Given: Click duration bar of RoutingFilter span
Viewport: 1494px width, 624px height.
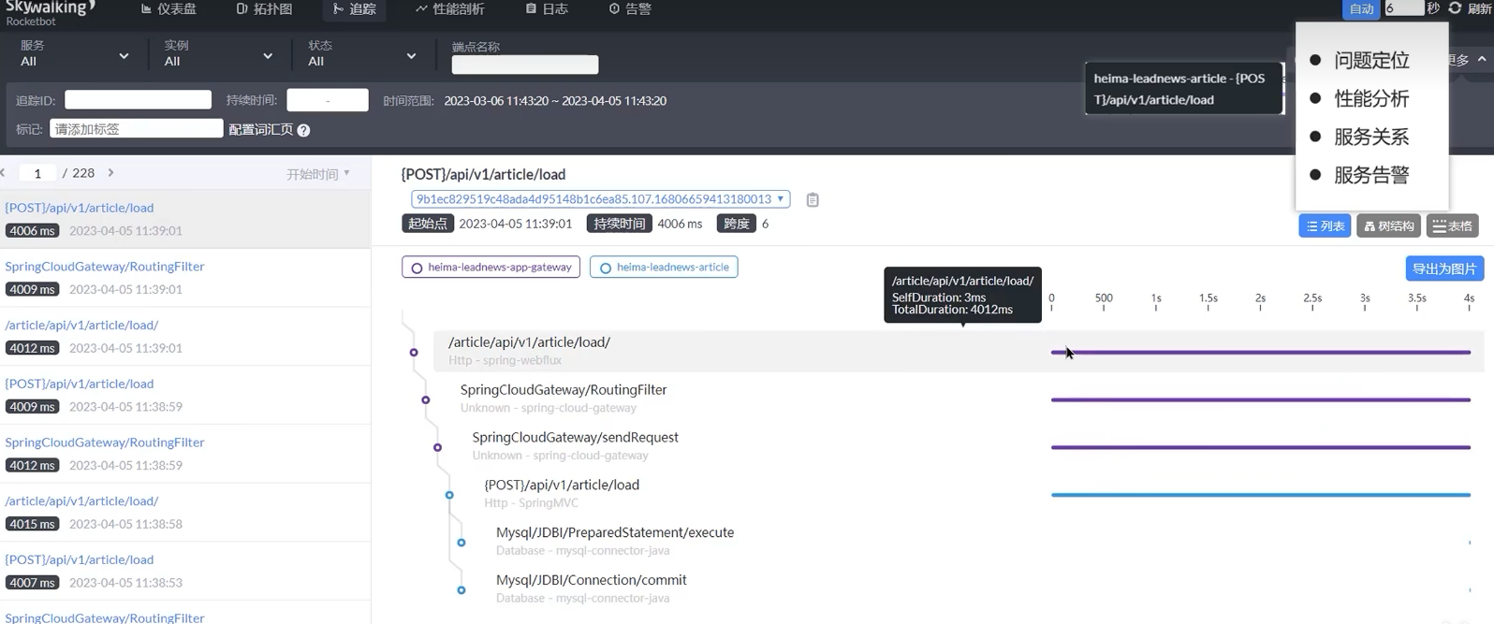Looking at the screenshot, I should (1261, 400).
